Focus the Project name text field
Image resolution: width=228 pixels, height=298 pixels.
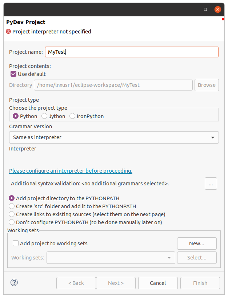click(132, 52)
